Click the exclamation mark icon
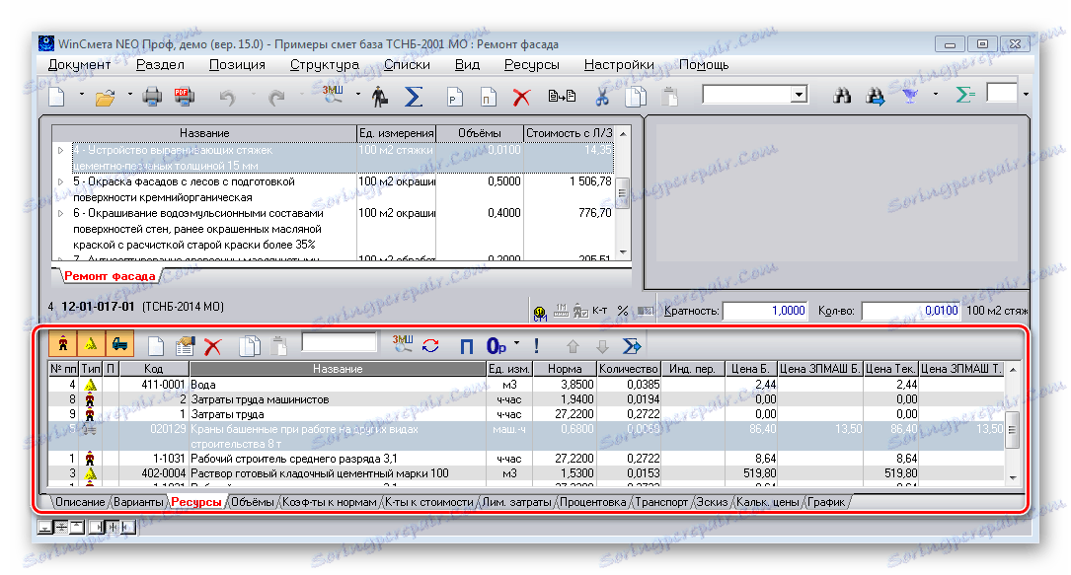This screenshot has height=575, width=1071. (x=537, y=346)
